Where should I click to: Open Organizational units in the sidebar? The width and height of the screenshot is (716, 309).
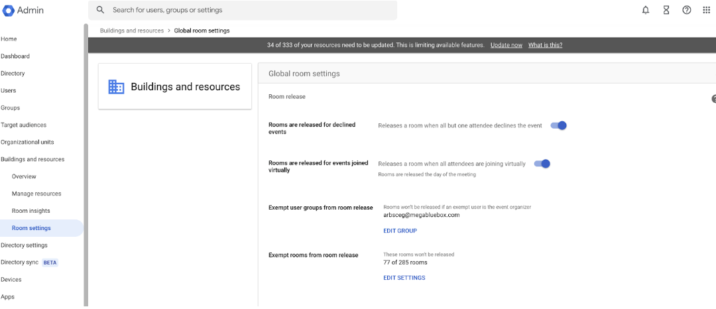27,142
